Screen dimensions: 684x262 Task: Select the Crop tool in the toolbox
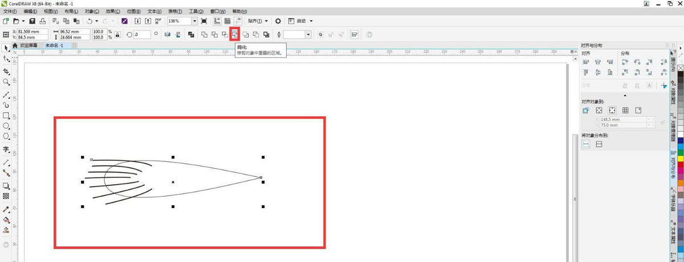pyautogui.click(x=6, y=72)
